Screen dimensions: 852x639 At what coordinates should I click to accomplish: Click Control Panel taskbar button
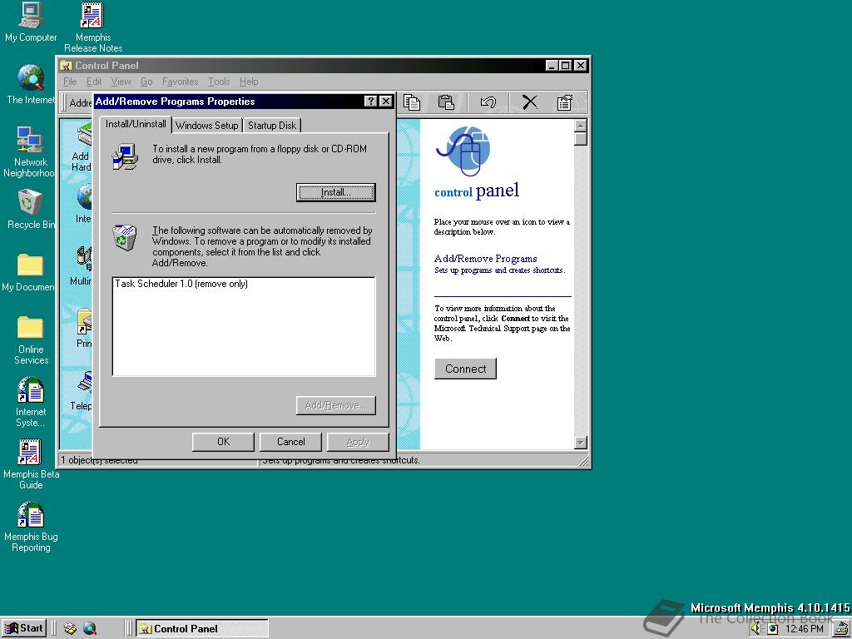click(x=201, y=629)
